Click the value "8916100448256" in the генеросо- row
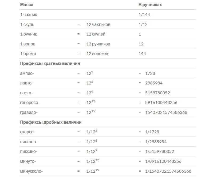The height and width of the screenshot is (182, 205). (x=161, y=103)
